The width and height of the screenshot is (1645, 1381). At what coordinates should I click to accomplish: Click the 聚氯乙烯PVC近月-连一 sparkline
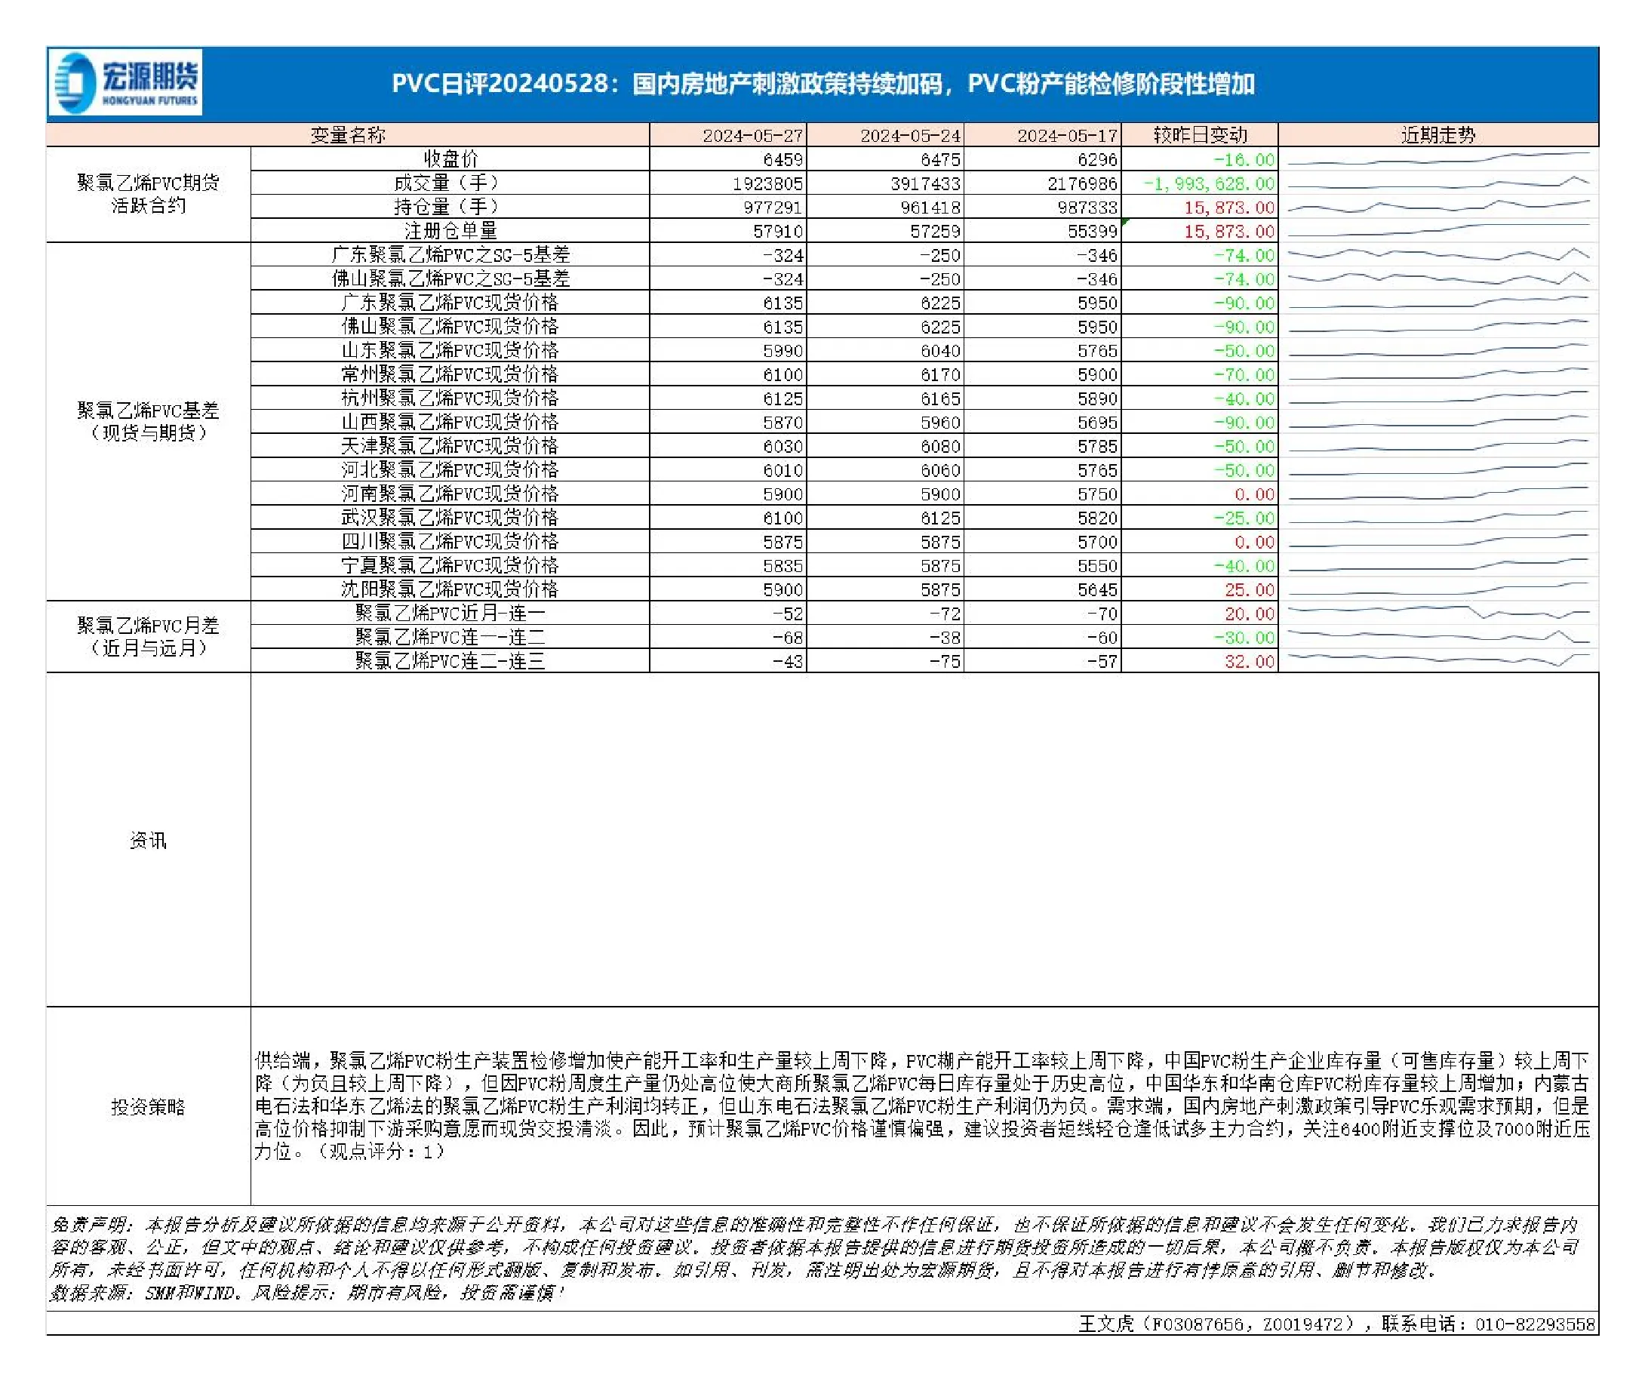pos(1438,613)
